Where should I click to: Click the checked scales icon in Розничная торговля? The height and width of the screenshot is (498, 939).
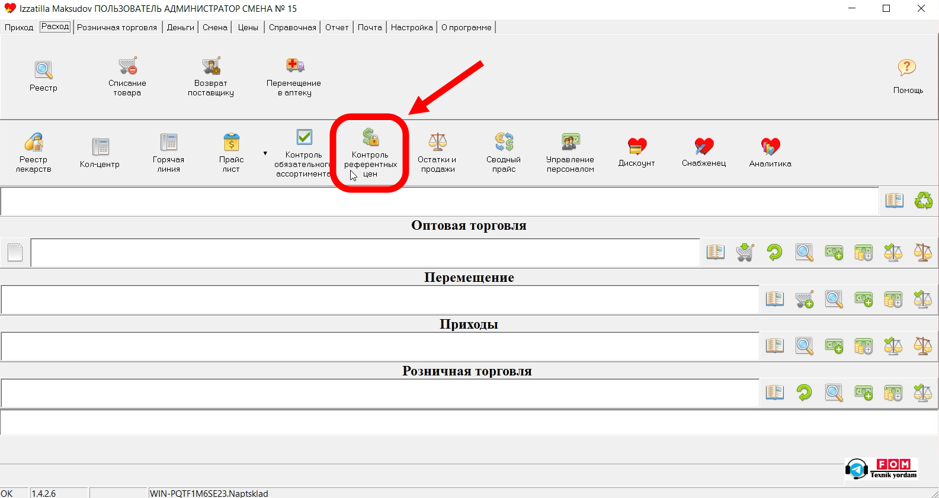pos(923,393)
